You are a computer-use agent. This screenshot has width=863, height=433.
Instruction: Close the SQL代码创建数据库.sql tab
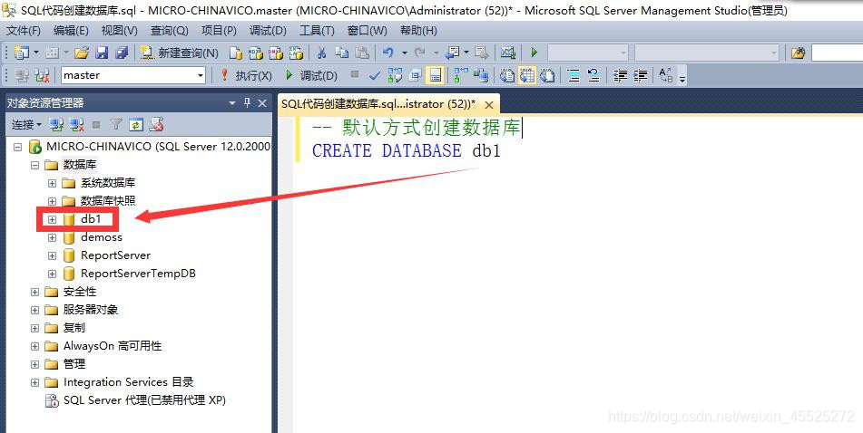(488, 104)
